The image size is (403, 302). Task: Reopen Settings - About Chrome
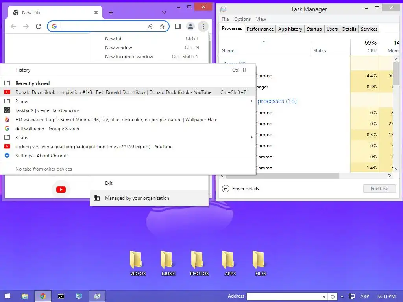(128, 156)
